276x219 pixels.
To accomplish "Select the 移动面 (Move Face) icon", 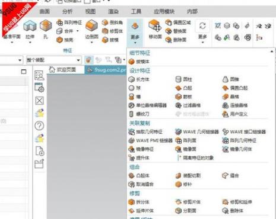I will [x=156, y=26].
